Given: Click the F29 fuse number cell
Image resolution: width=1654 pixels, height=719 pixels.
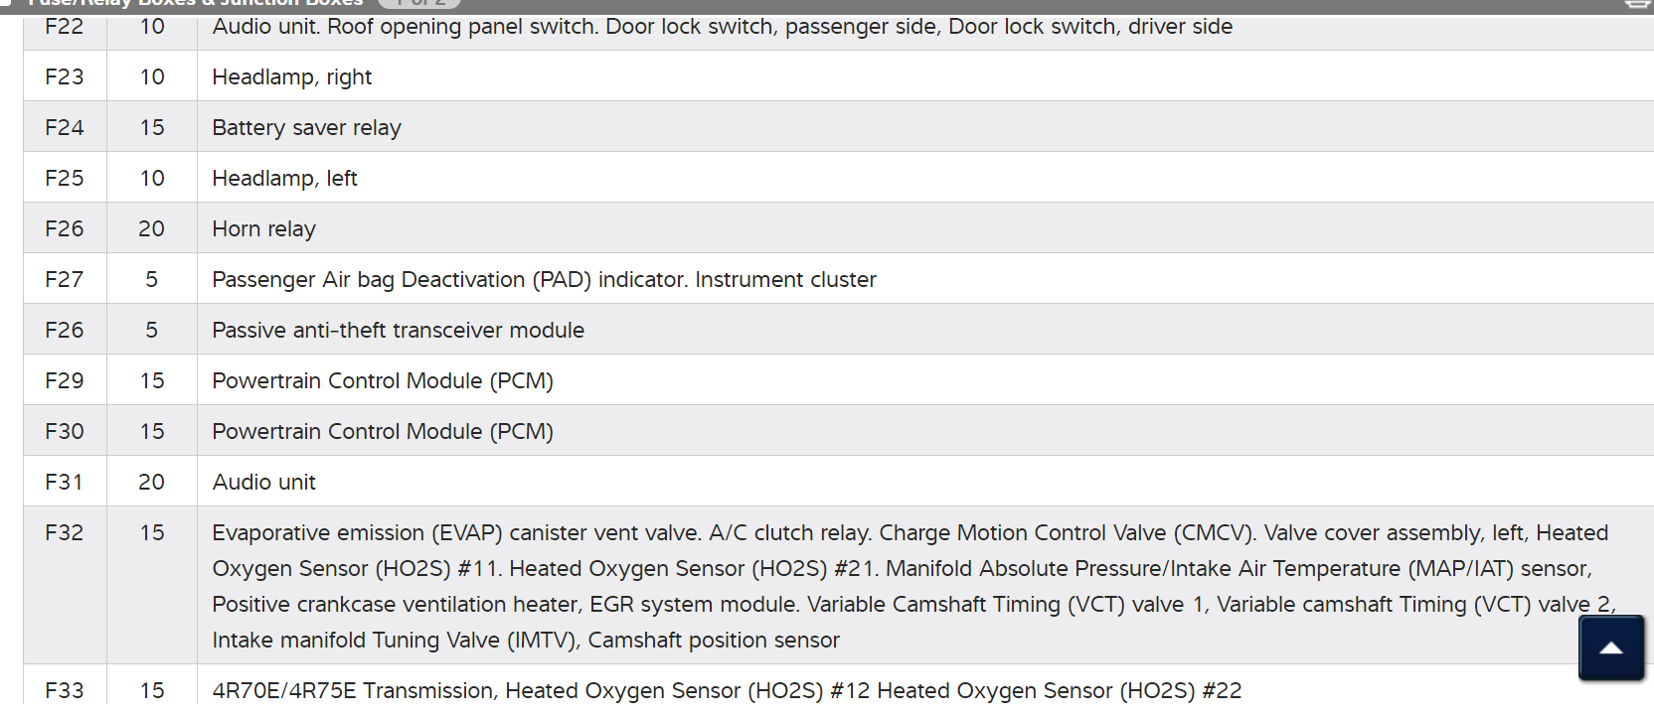Looking at the screenshot, I should [x=65, y=380].
